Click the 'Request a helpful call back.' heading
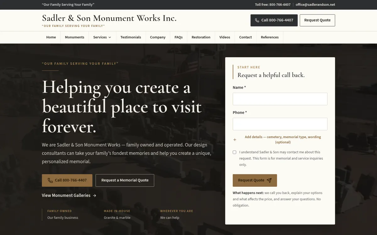This screenshot has height=235, width=377. tap(271, 75)
